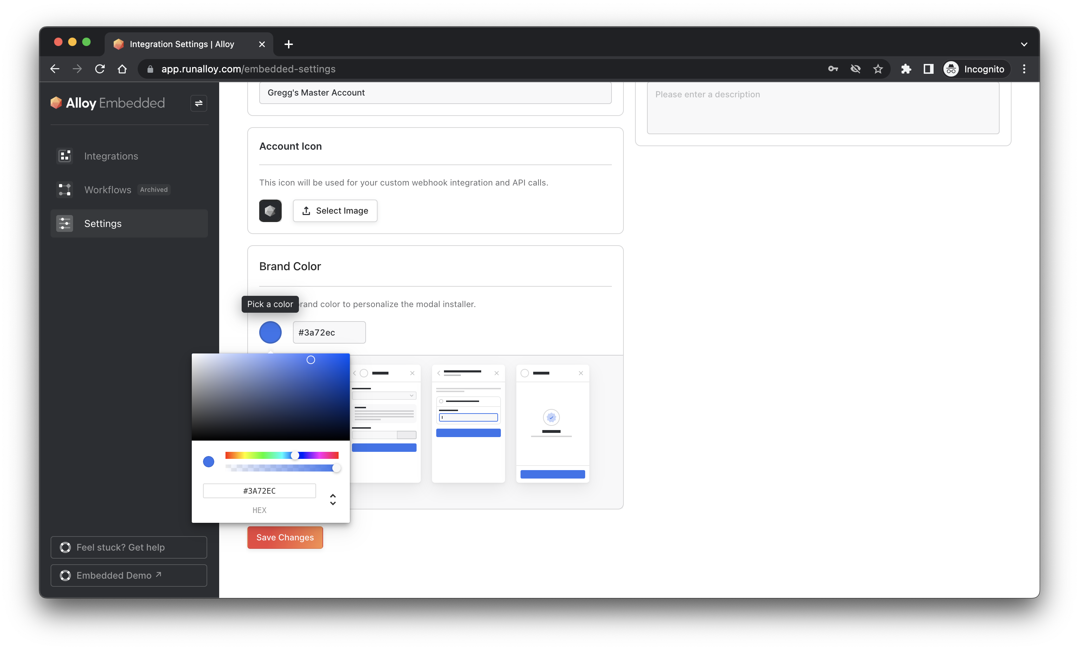
Task: Reload the page with browser refresh icon
Action: coord(100,69)
